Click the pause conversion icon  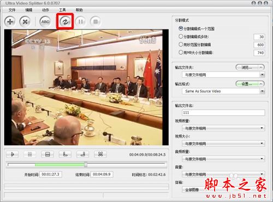(x=80, y=22)
